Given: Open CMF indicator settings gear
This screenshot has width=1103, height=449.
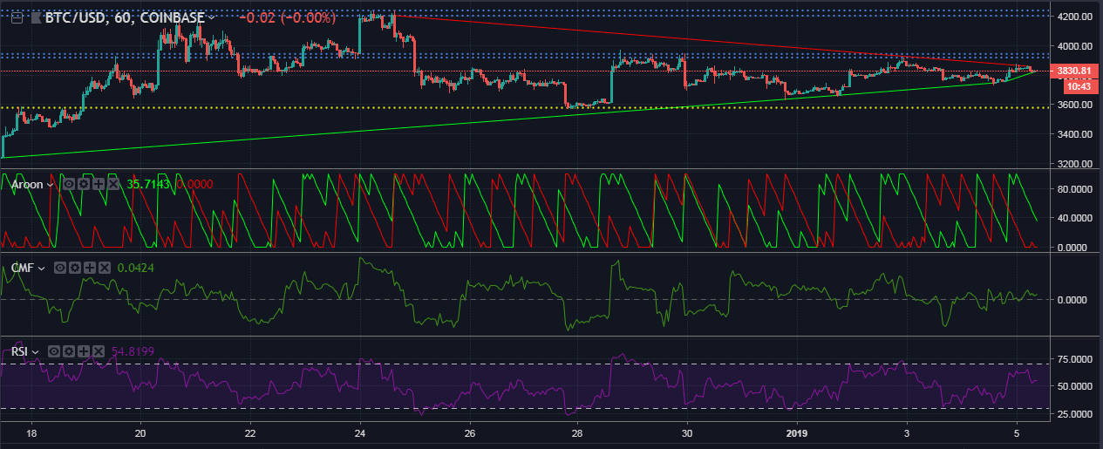Looking at the screenshot, I should pos(74,268).
